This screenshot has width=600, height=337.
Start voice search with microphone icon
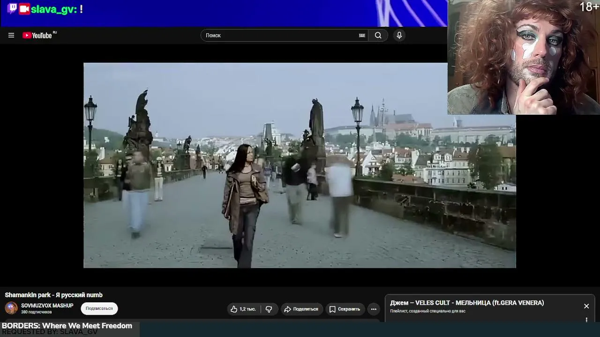click(x=399, y=35)
